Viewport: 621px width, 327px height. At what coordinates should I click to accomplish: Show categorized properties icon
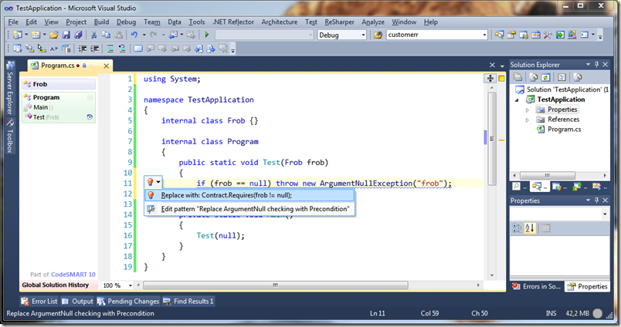click(517, 228)
